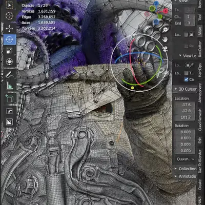
Task: Click the red X axis gizmo ball
Action: (166, 11)
